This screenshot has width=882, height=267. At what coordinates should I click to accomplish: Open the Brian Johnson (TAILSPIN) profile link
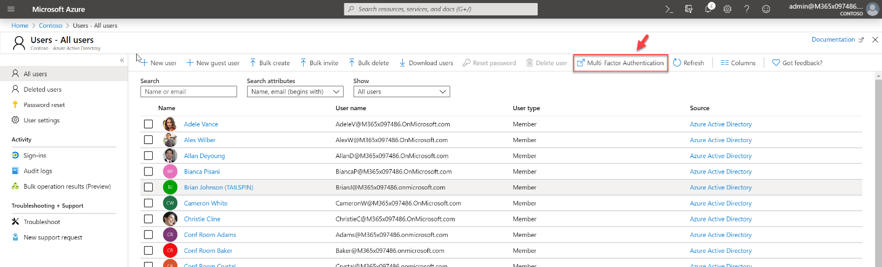tap(219, 188)
